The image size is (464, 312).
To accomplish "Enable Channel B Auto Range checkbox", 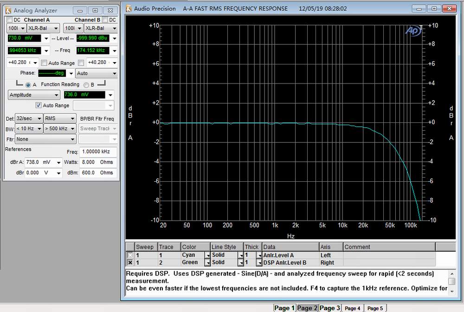I will click(81, 63).
